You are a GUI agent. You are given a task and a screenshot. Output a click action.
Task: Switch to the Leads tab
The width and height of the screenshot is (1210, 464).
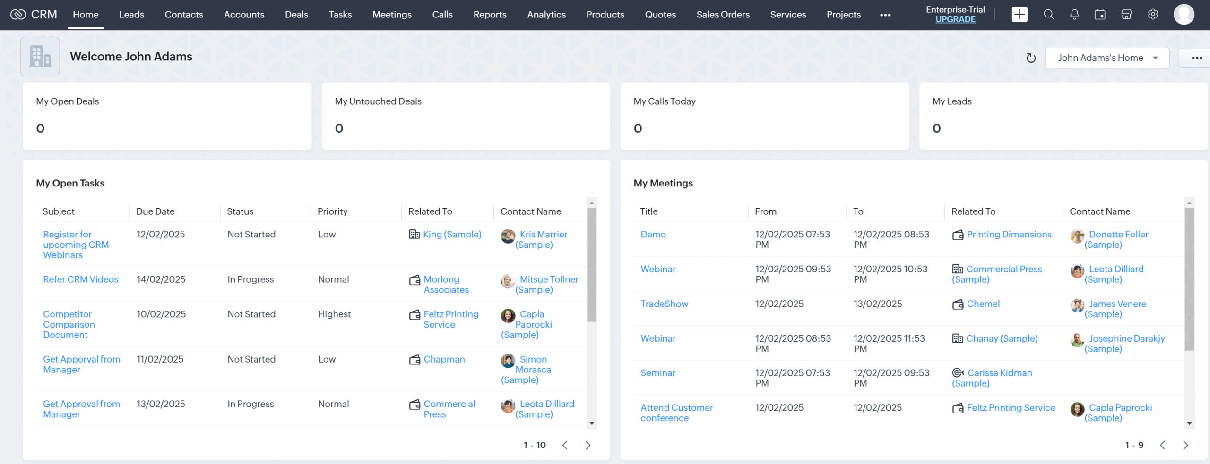click(131, 14)
